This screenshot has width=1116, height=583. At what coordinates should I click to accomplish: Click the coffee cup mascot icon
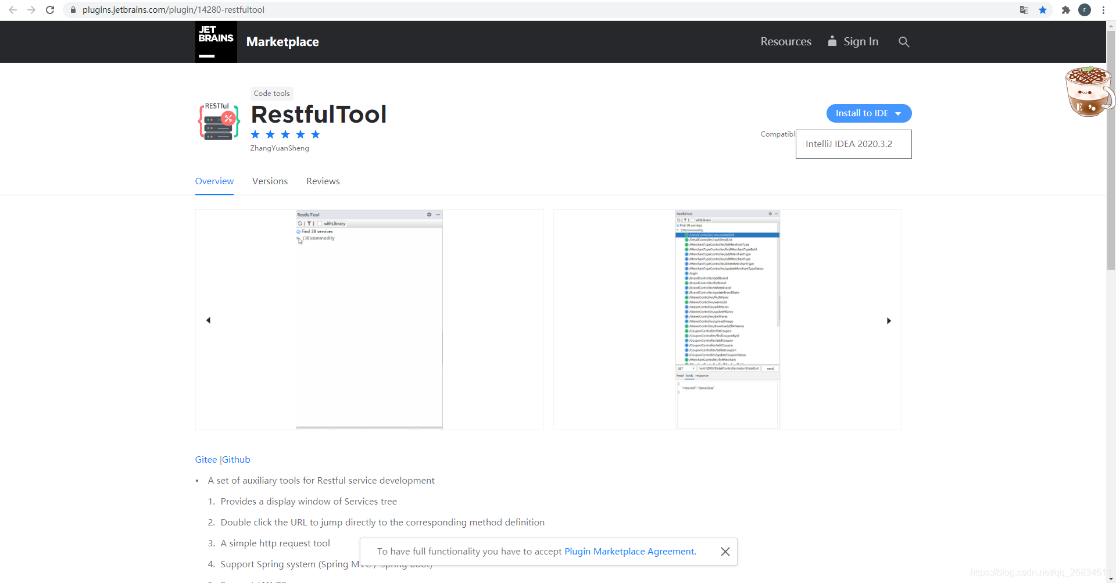[1089, 91]
